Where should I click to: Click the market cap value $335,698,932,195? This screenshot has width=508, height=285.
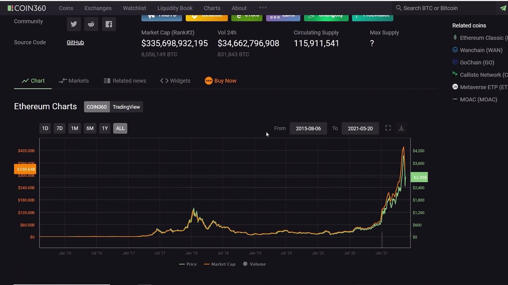click(x=175, y=43)
